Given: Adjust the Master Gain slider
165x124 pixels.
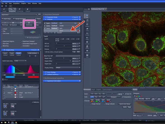Looking at the screenshot, I should coord(64,58).
